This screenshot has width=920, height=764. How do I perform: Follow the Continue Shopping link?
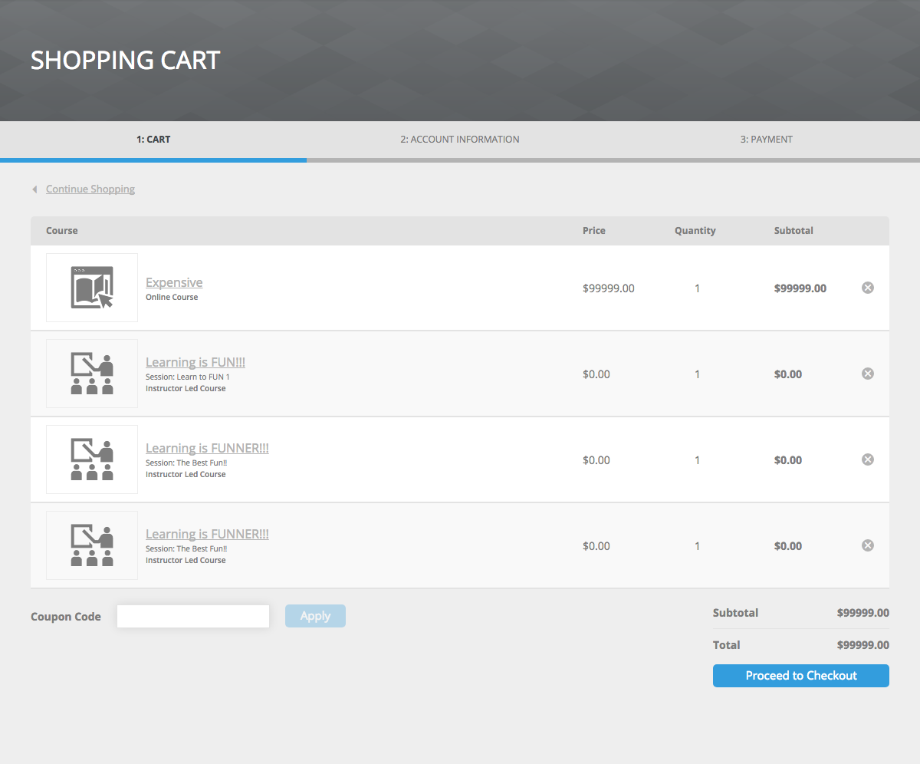[x=90, y=189]
